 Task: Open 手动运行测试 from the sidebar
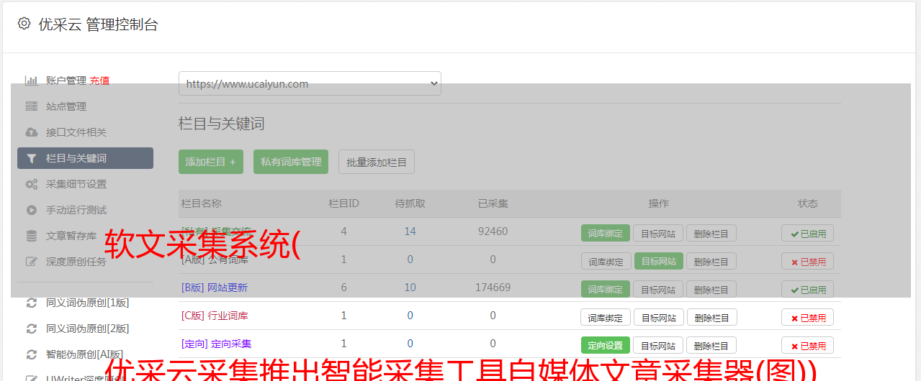(x=76, y=210)
